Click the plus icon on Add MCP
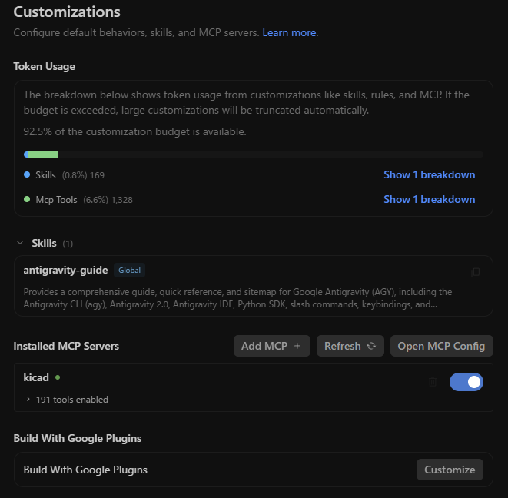 point(297,346)
